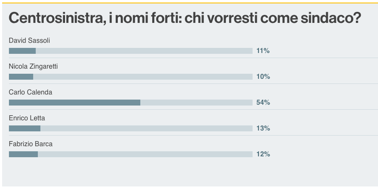
Task: Click Fabrizio Barca's result bar
Action: pos(131,154)
